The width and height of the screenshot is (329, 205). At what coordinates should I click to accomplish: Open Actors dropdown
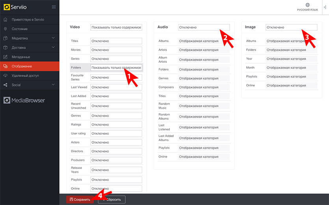[x=116, y=142]
